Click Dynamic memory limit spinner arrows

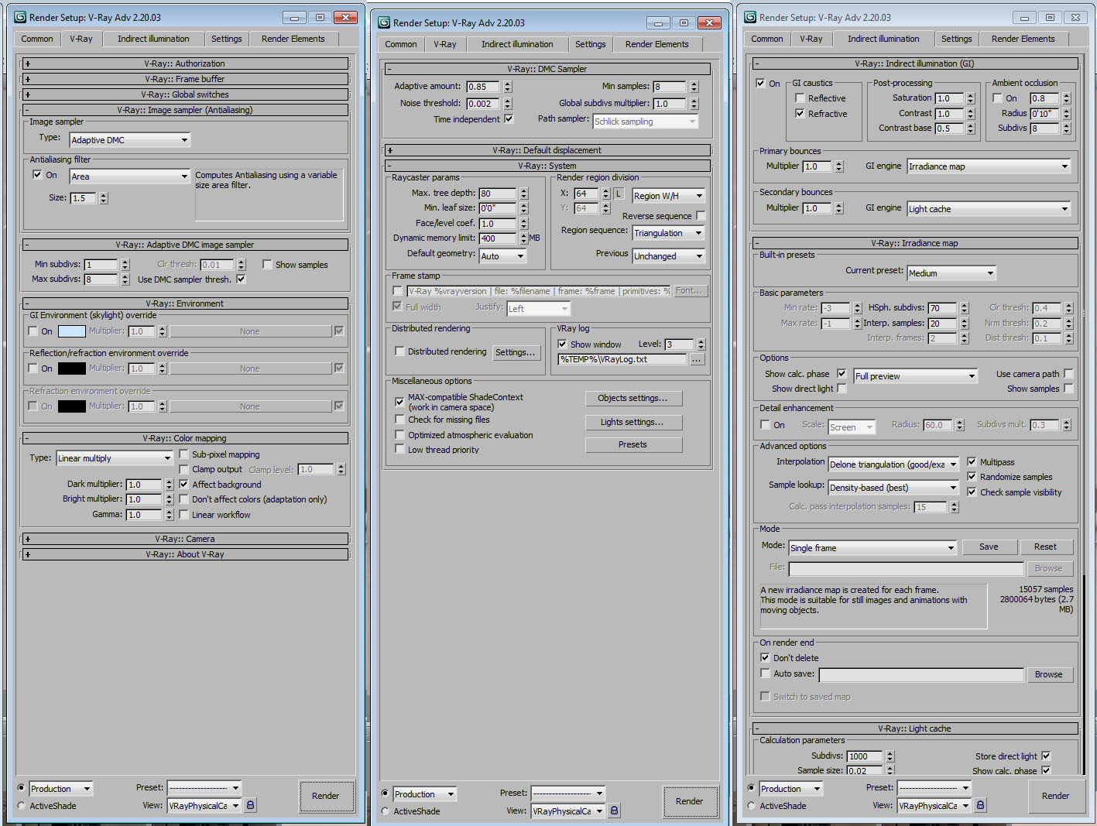click(x=523, y=238)
